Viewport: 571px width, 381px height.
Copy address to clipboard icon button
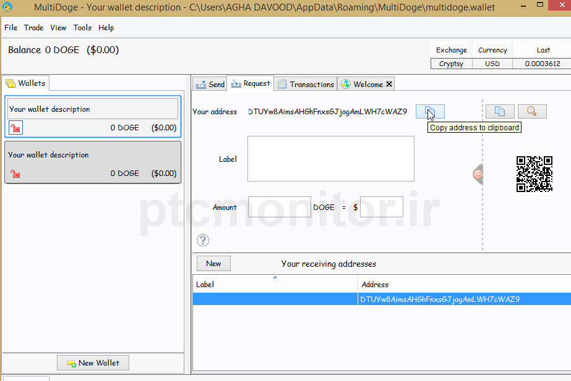[430, 112]
